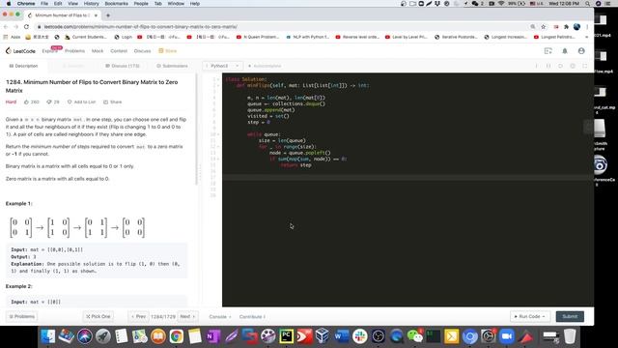618x348 pixels.
Task: Open the Store link
Action: point(168,51)
